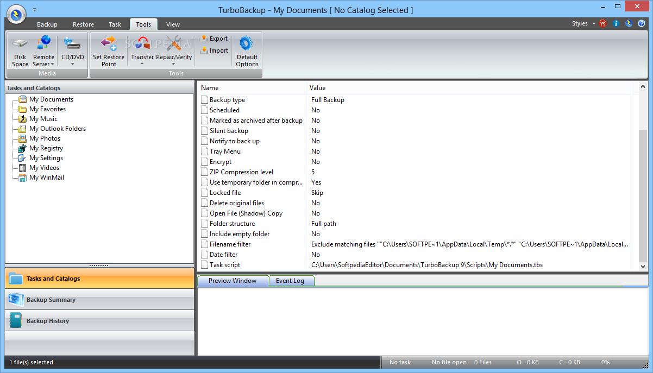The image size is (653, 373).
Task: Click the Import icon in ribbon
Action: [x=204, y=50]
